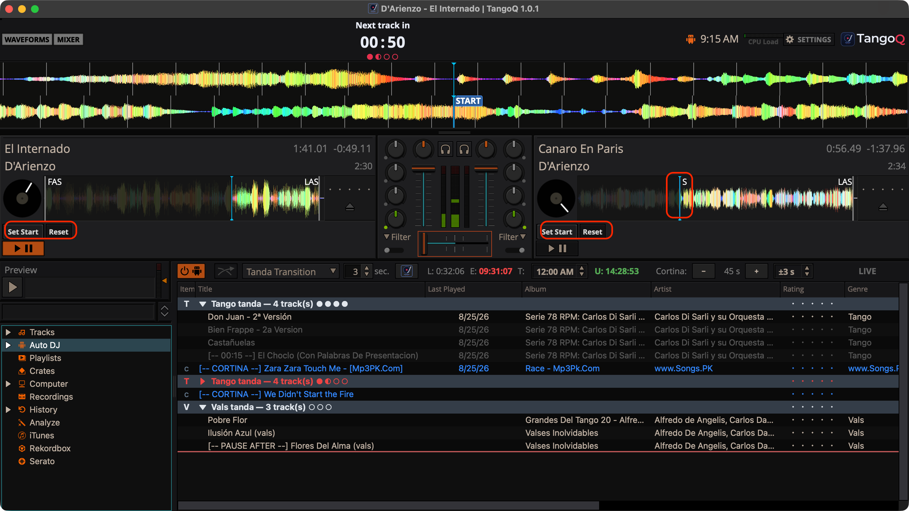The width and height of the screenshot is (909, 511).
Task: Expand the Computer tree node
Action: (x=8, y=384)
